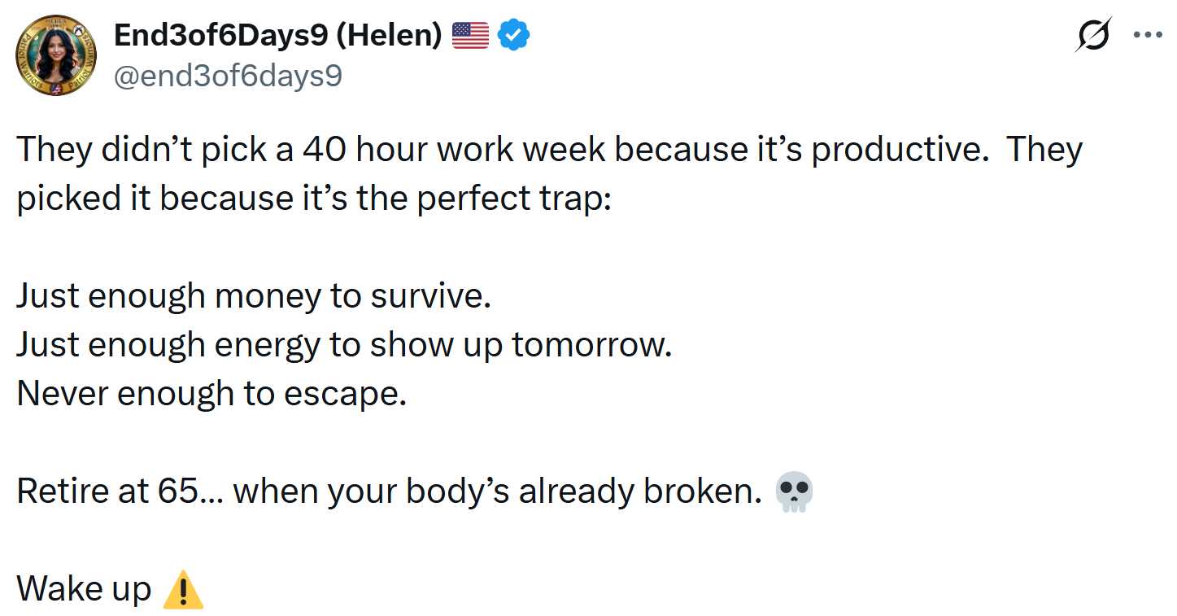Click the line "Just enough money to survive."
The width and height of the screenshot is (1177, 616).
tap(254, 296)
